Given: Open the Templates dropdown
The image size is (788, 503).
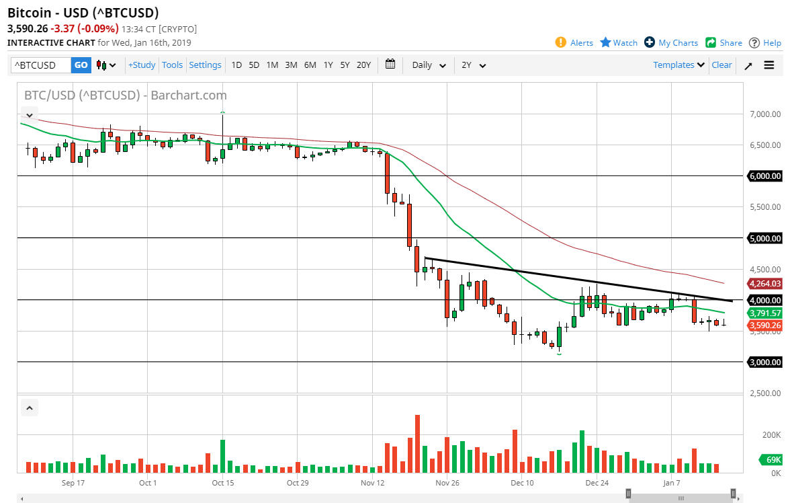Looking at the screenshot, I should (x=677, y=65).
